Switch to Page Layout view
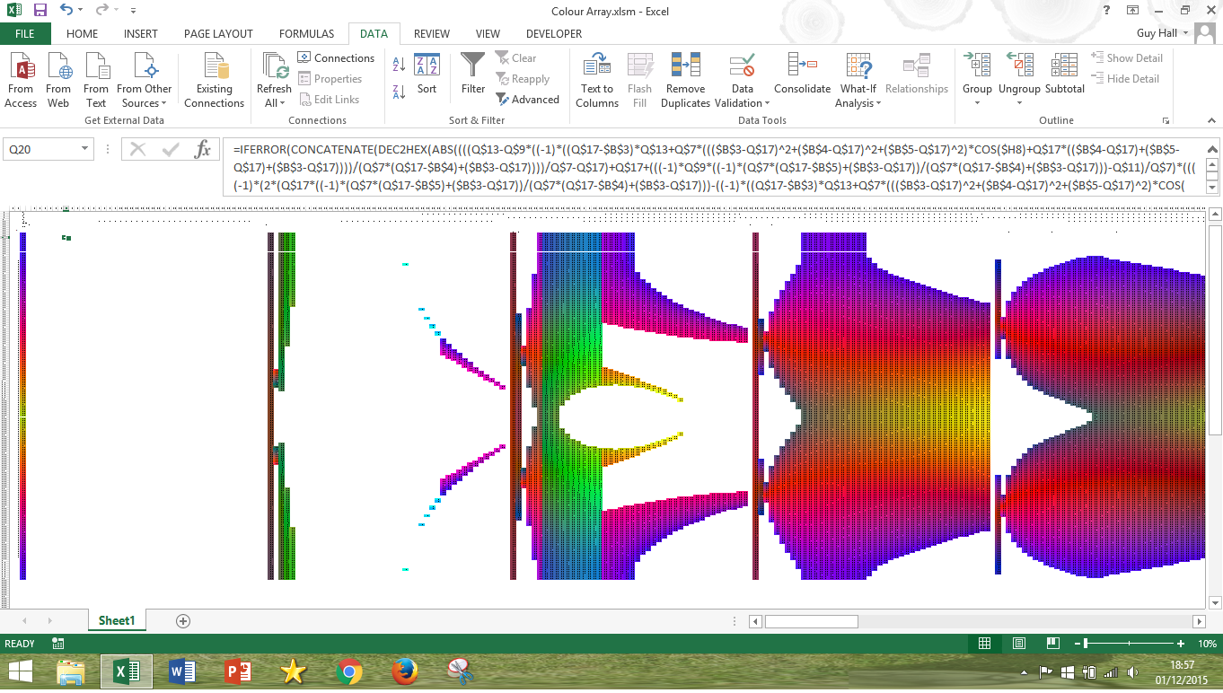Image resolution: width=1223 pixels, height=693 pixels. click(x=1018, y=644)
